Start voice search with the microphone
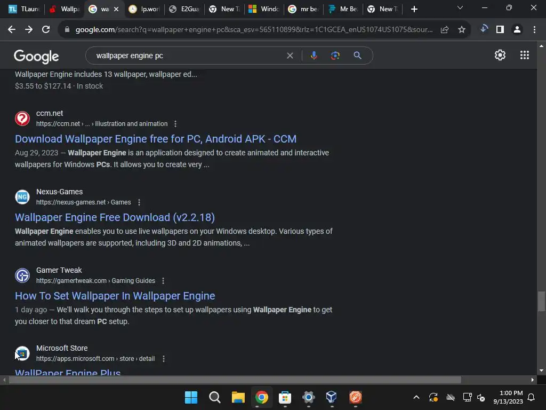The width and height of the screenshot is (546, 410). coord(314,56)
